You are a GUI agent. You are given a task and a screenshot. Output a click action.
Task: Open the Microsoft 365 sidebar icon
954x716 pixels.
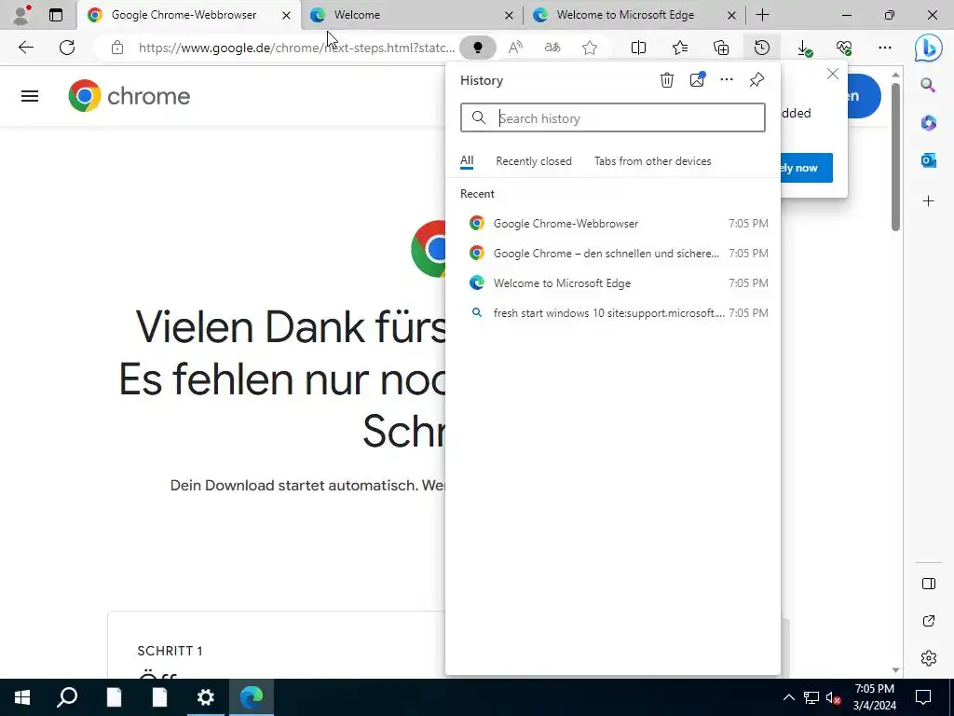click(928, 123)
